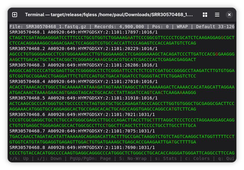Click sequence line starting 'TGACCAACCTAGATACAT'
This screenshot has height=170, width=244.
pyautogui.click(x=122, y=137)
